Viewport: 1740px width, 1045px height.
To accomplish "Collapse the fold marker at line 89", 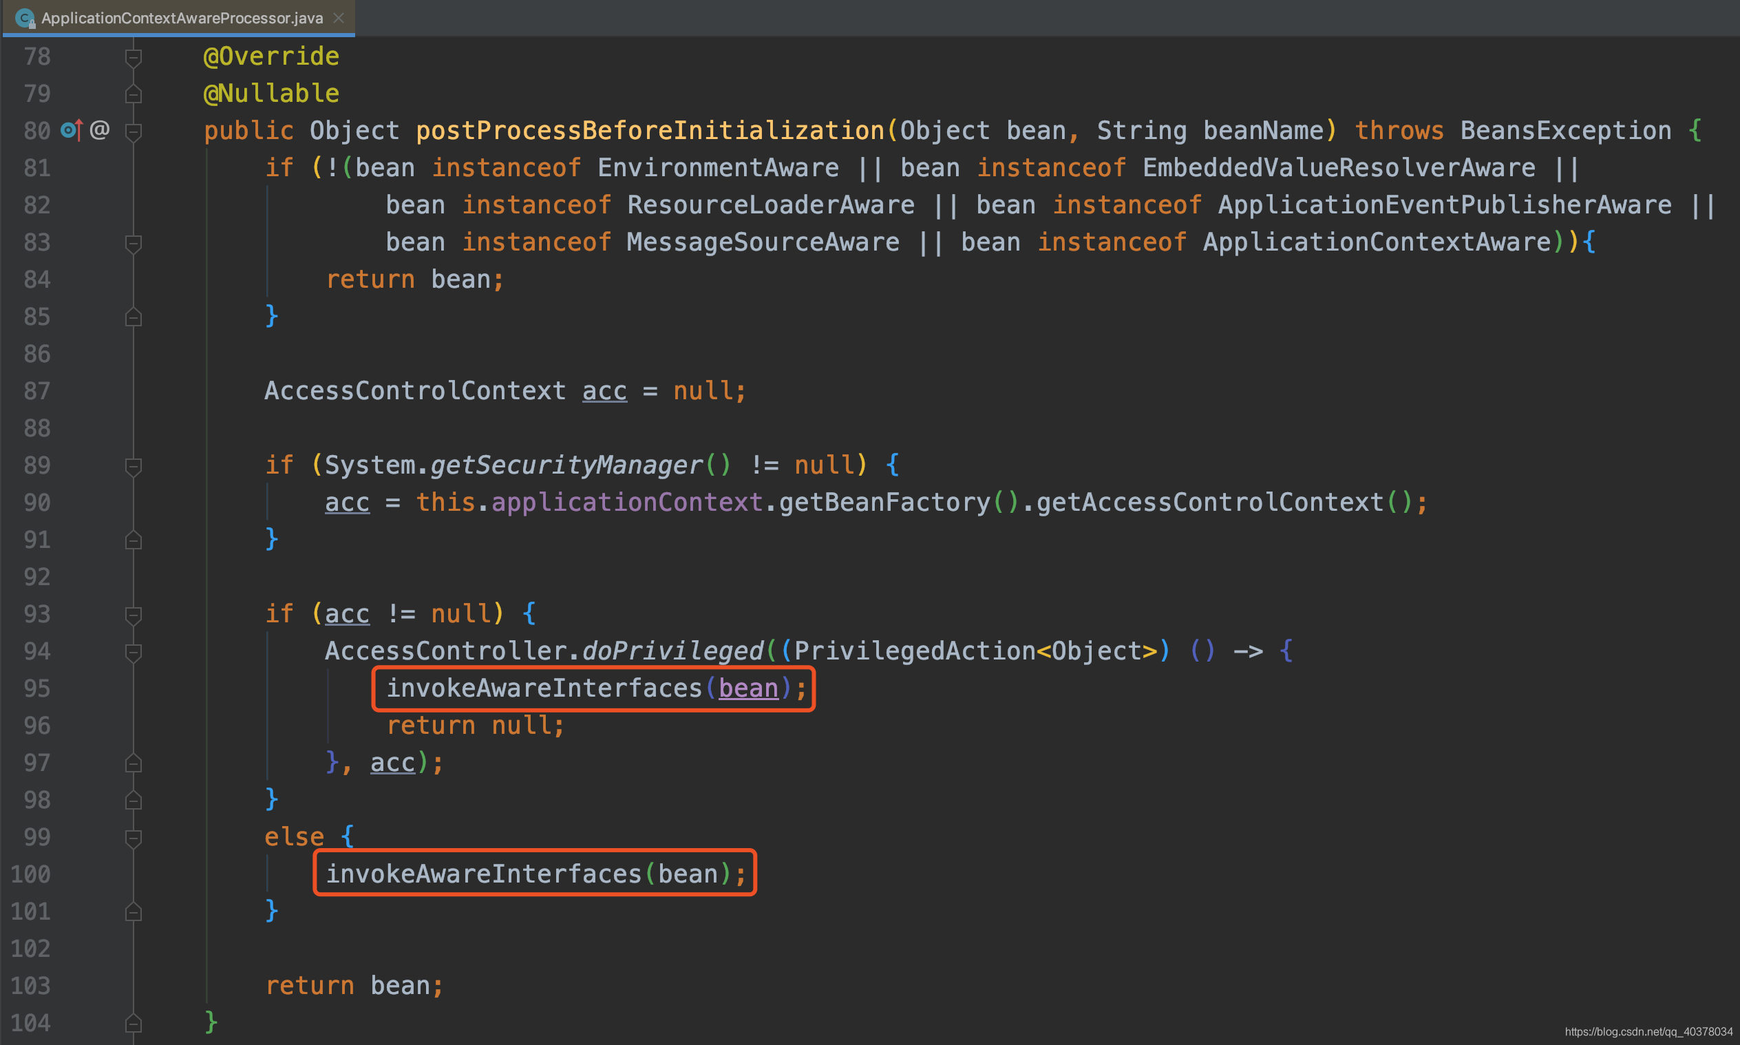I will [133, 466].
